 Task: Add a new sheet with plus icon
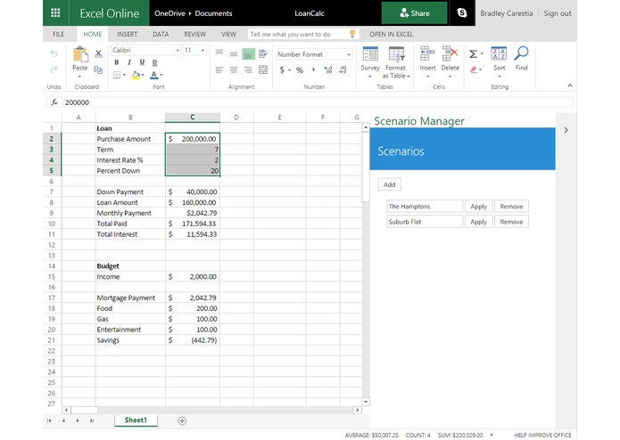pyautogui.click(x=182, y=420)
